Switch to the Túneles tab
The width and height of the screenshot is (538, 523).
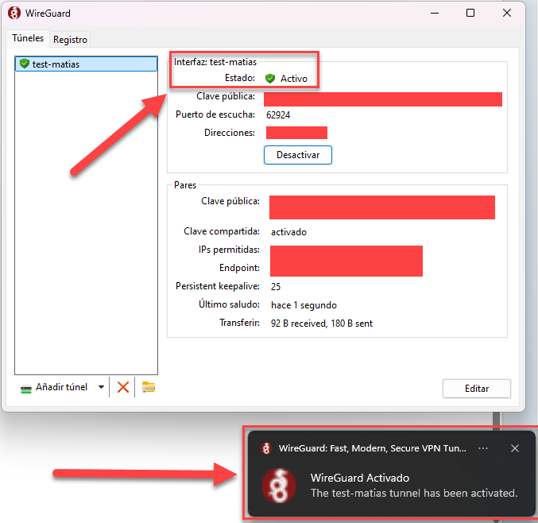coord(28,38)
